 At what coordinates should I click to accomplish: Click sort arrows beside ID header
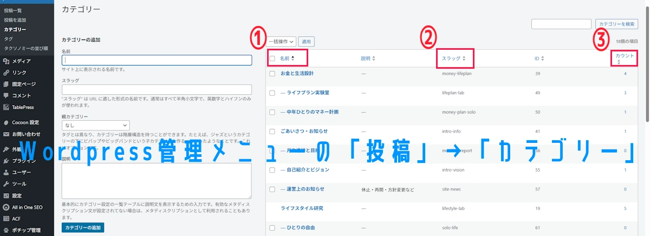click(x=542, y=58)
